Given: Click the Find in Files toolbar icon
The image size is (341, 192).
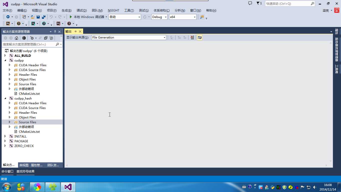Looking at the screenshot, I should [x=202, y=17].
